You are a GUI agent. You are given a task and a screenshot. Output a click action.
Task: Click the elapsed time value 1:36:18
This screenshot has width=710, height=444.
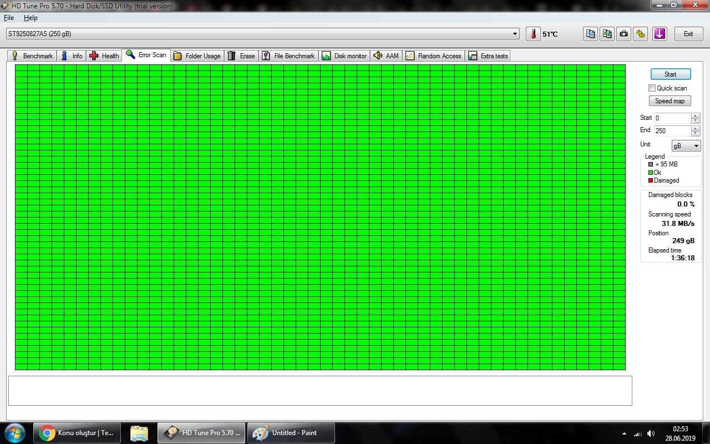(x=683, y=258)
